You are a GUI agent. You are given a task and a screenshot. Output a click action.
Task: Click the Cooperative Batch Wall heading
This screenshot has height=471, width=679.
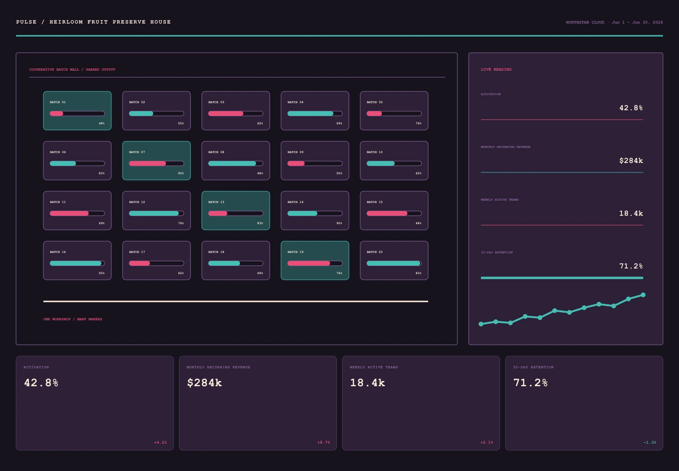pyautogui.click(x=72, y=70)
